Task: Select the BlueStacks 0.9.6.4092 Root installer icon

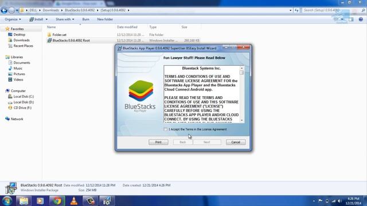Action: (49, 41)
